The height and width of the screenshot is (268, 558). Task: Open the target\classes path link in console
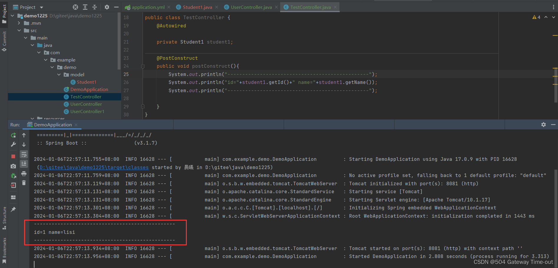tap(94, 167)
